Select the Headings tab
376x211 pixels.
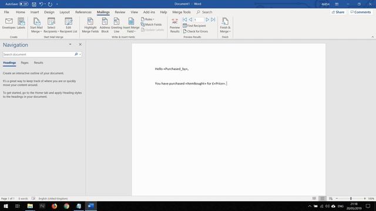pyautogui.click(x=9, y=63)
